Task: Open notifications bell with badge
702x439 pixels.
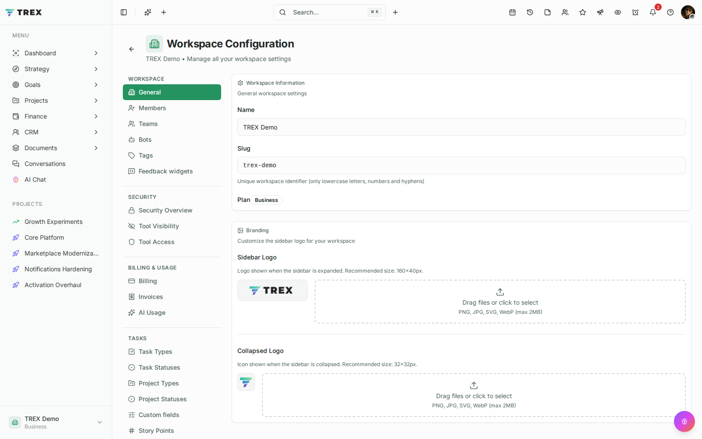Action: click(653, 12)
